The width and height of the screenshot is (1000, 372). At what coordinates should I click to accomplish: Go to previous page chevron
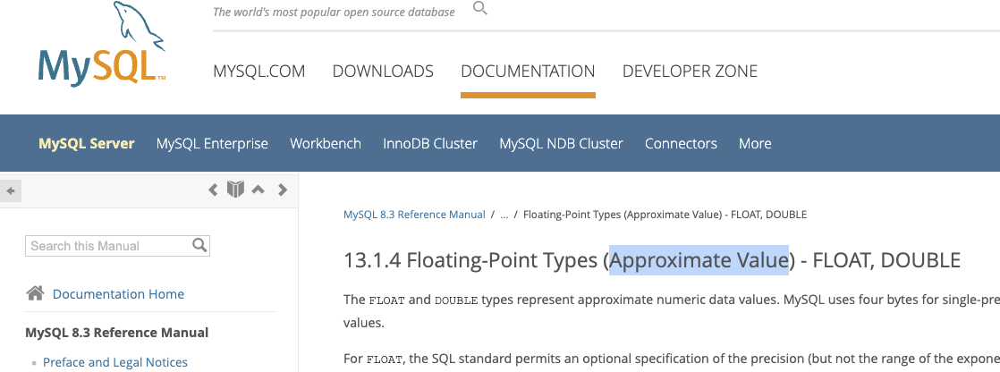[x=214, y=190]
